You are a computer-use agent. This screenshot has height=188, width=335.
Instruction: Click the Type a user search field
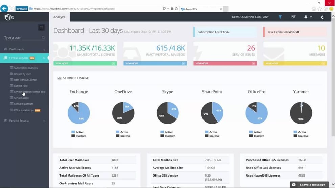pyautogui.click(x=22, y=38)
